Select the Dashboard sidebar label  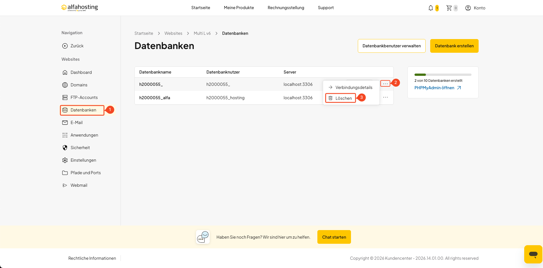[x=81, y=72]
